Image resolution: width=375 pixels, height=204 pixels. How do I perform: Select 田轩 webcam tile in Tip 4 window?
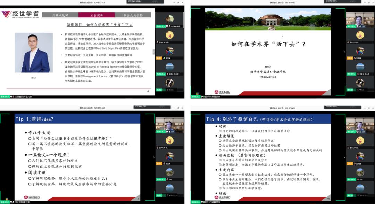(360, 125)
